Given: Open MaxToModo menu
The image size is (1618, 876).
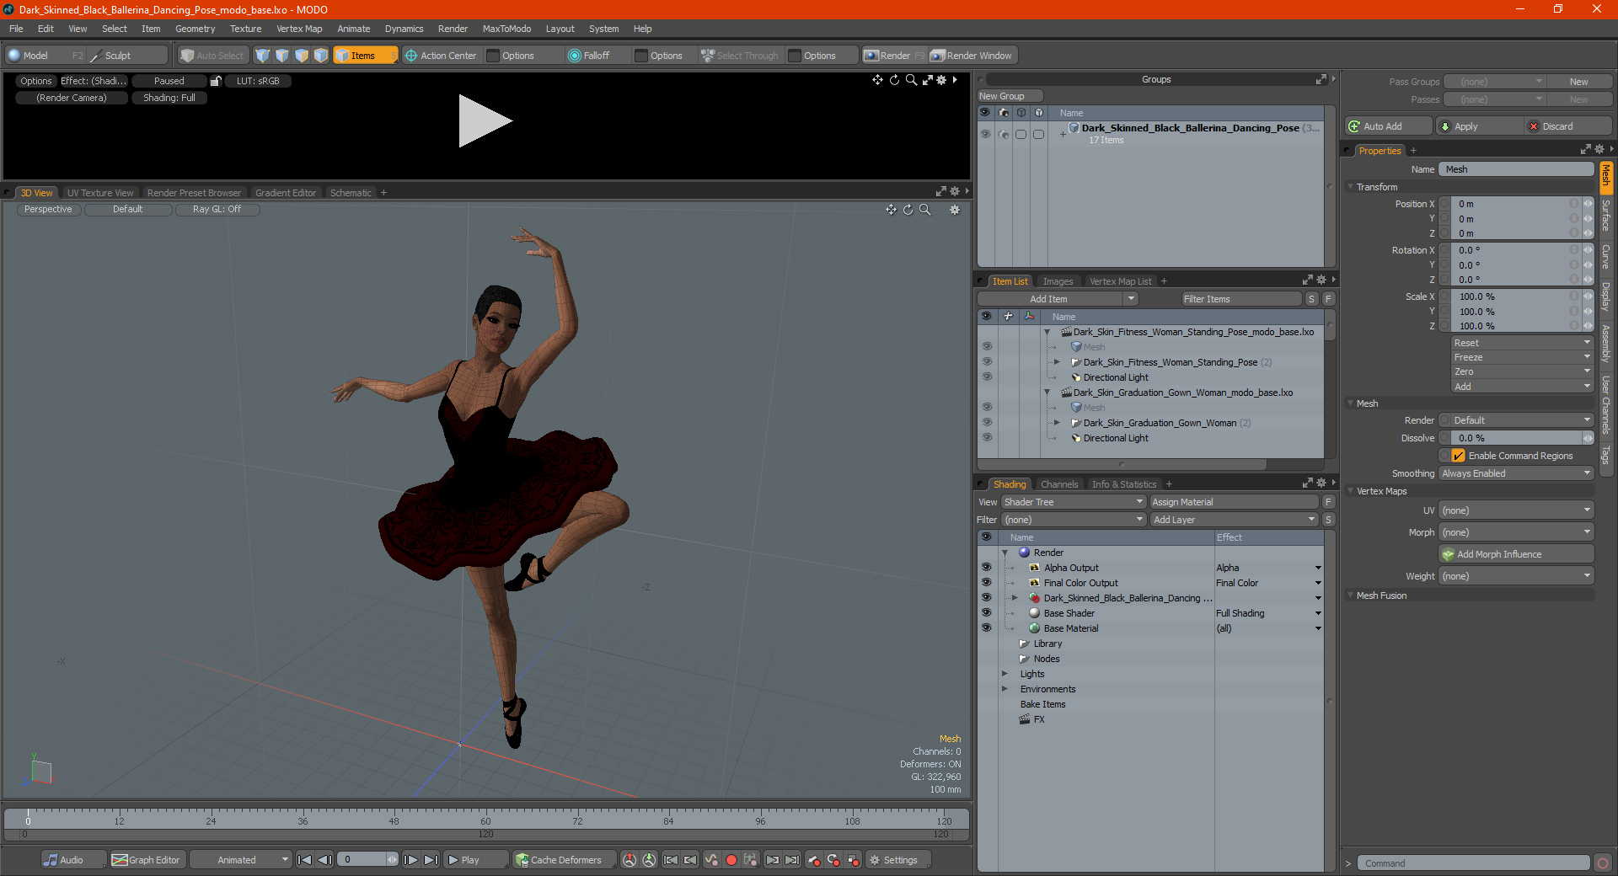Looking at the screenshot, I should [x=506, y=29].
